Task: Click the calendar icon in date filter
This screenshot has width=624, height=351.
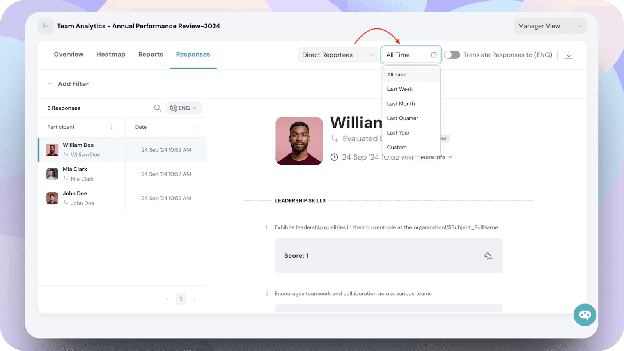Action: 434,55
